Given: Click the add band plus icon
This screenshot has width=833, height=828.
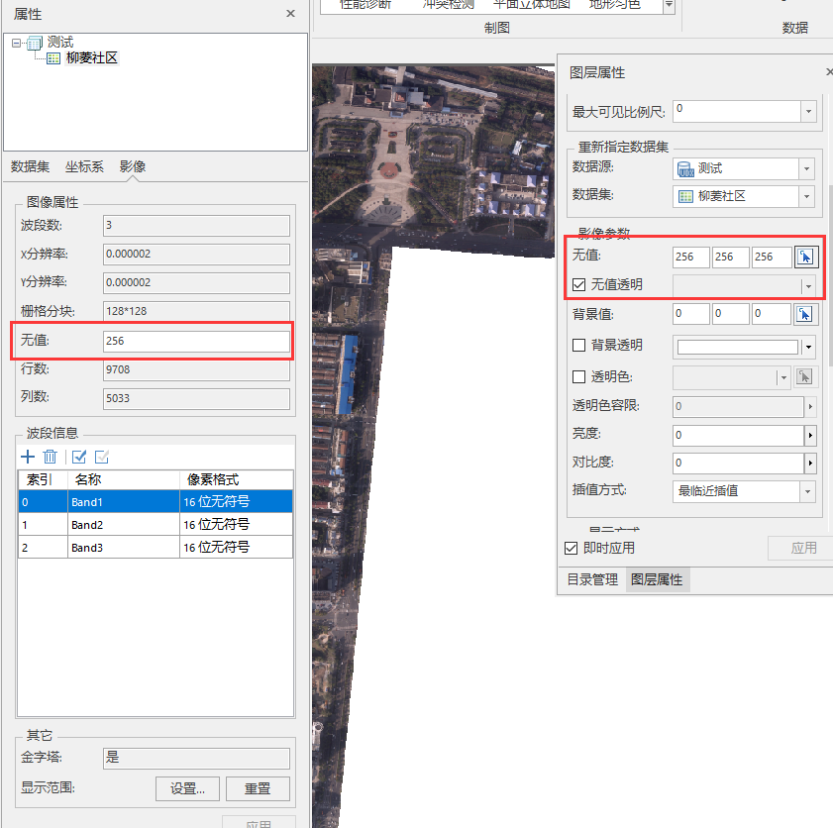Looking at the screenshot, I should coord(28,457).
